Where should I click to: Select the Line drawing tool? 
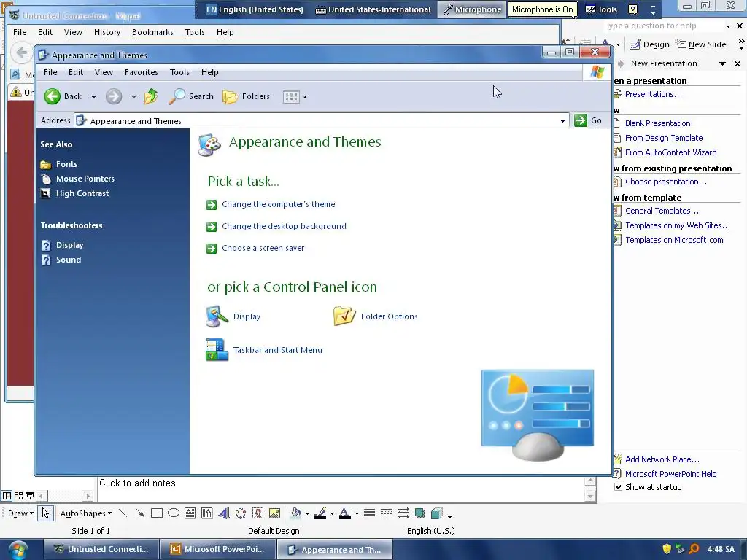click(x=123, y=513)
